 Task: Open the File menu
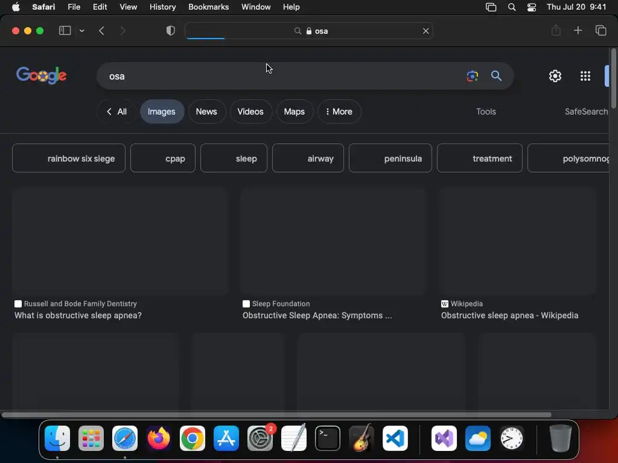coord(74,7)
